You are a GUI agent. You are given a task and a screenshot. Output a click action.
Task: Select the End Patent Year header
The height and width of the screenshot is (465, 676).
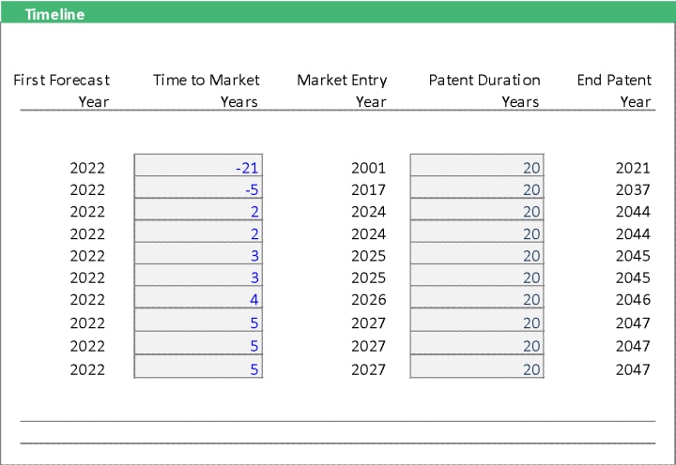(x=614, y=90)
